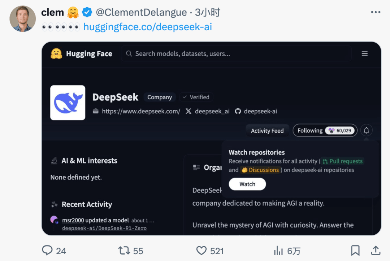The image size is (390, 261).
Task: Click the Pull requests menu entry
Action: pos(342,161)
